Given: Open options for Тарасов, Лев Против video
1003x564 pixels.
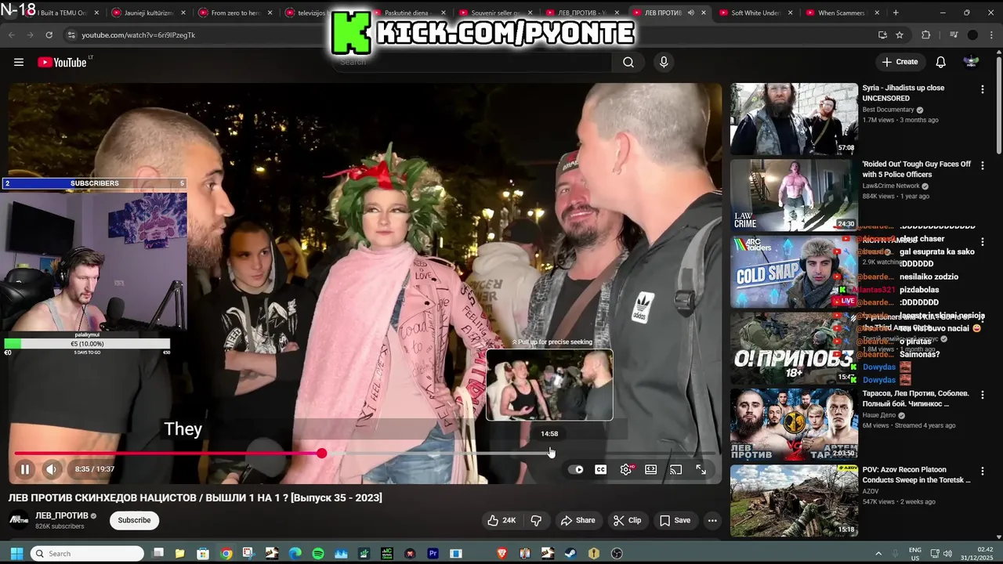Looking at the screenshot, I should [982, 395].
